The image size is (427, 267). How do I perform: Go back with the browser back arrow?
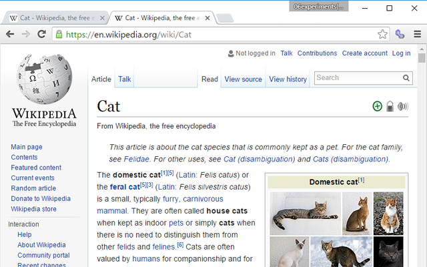pyautogui.click(x=10, y=34)
